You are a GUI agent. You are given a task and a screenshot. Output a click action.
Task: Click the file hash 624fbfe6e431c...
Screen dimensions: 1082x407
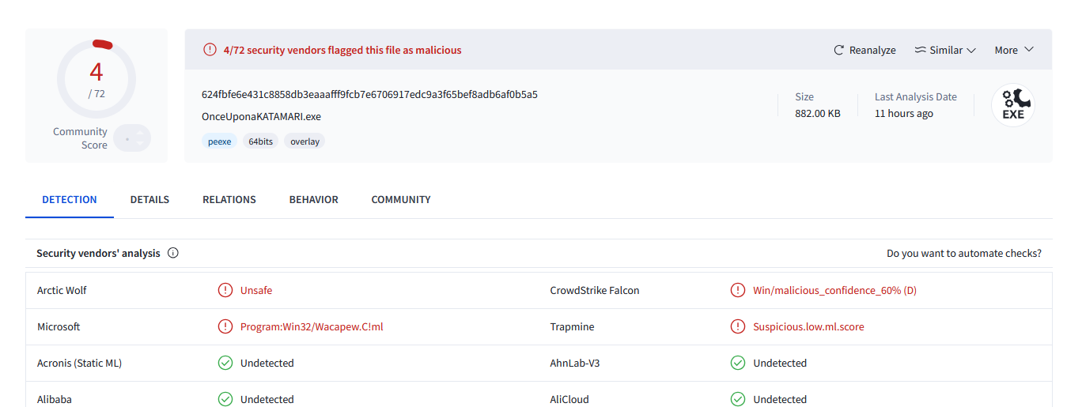[x=369, y=94]
